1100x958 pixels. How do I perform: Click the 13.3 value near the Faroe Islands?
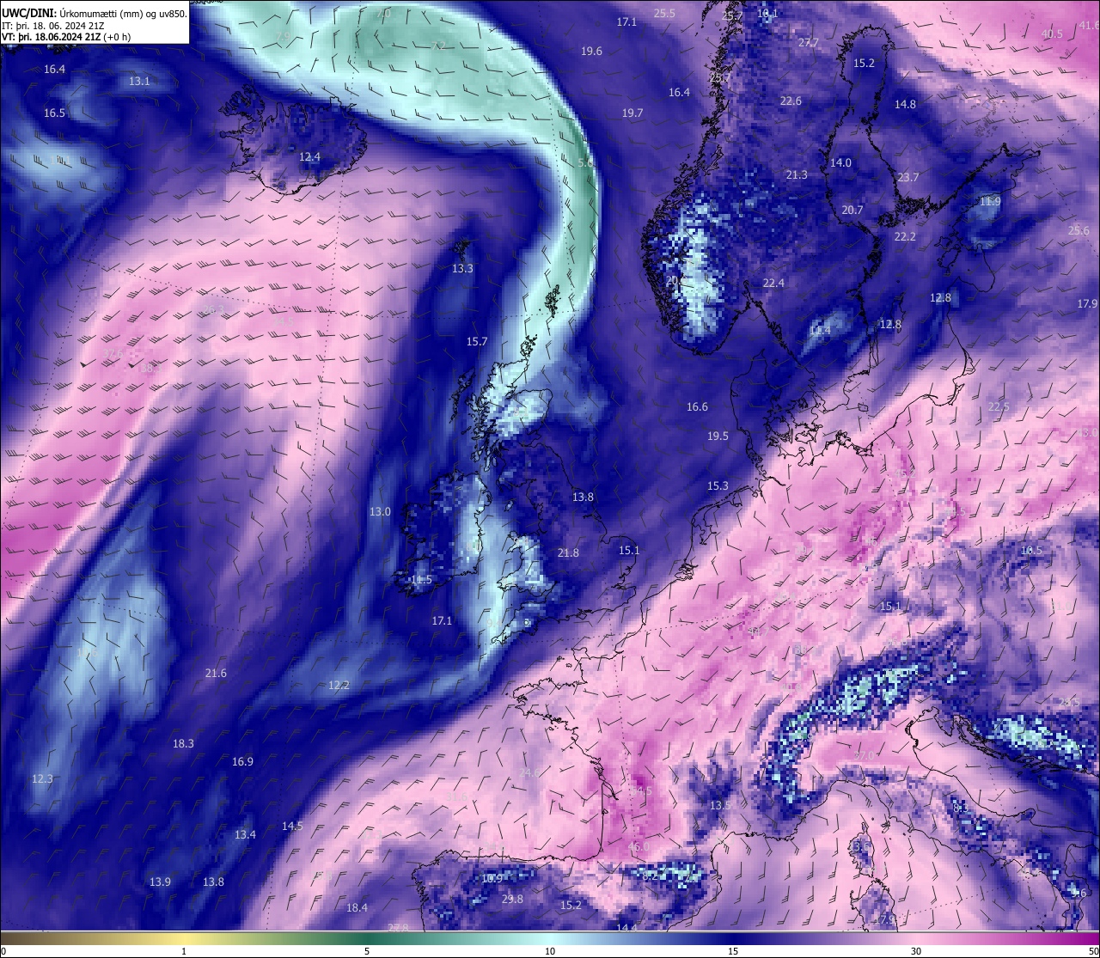pos(462,269)
